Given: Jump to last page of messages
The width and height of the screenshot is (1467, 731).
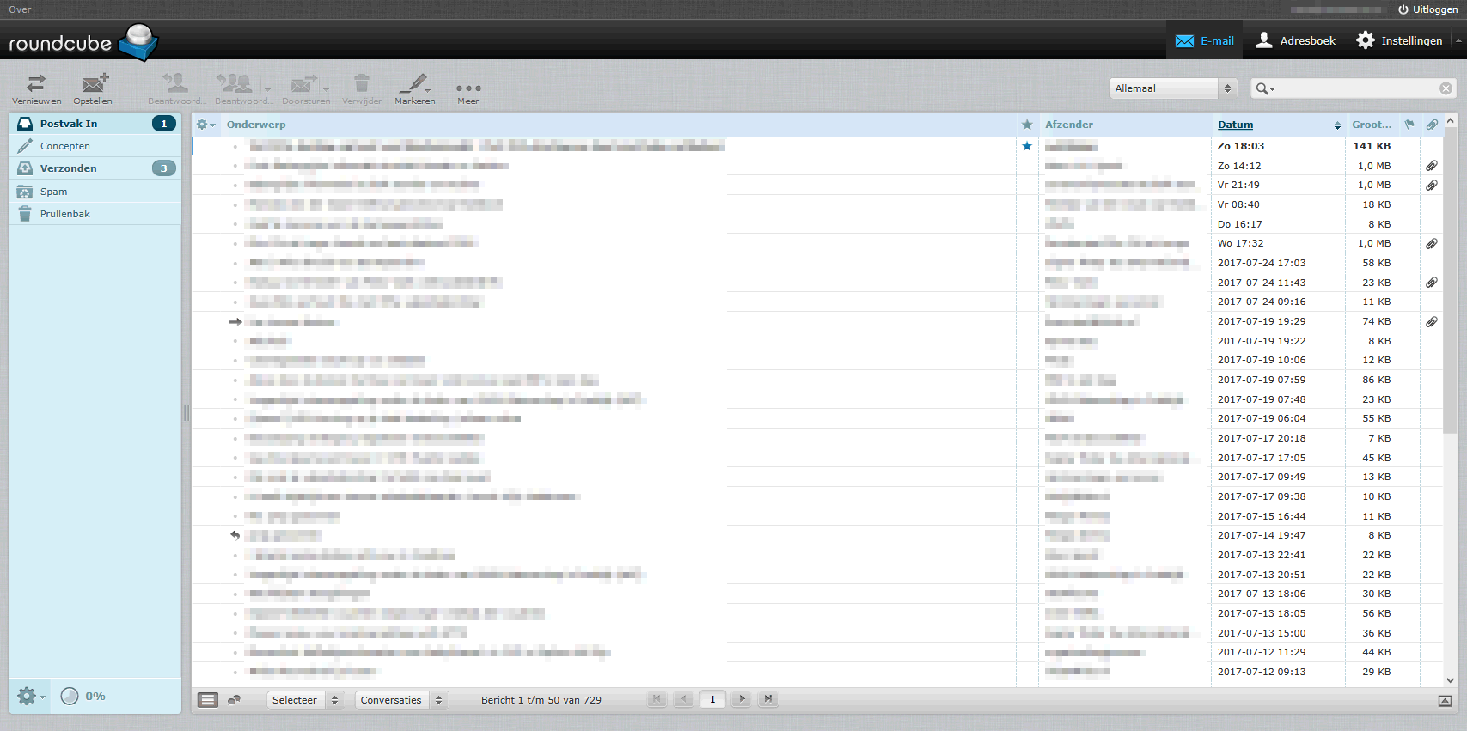Looking at the screenshot, I should tap(768, 699).
